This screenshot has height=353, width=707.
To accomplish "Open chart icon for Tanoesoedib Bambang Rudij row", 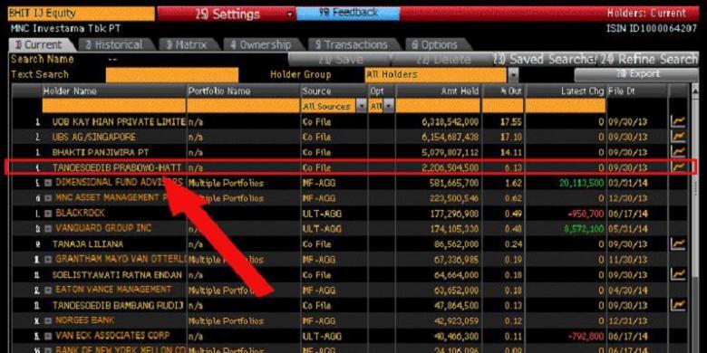I will pyautogui.click(x=678, y=305).
